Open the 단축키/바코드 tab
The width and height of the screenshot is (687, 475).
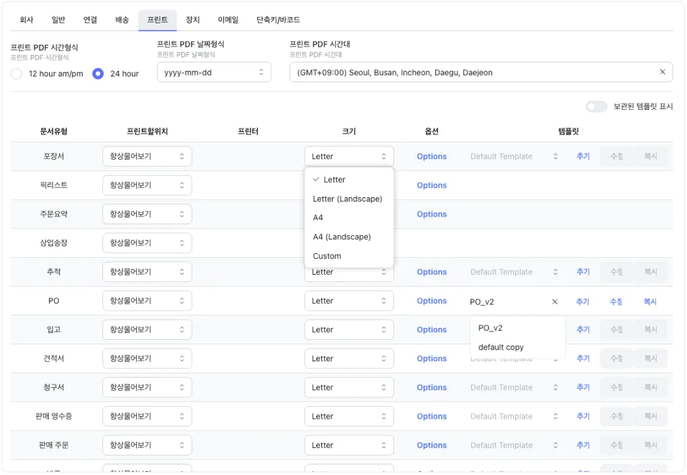tap(278, 20)
